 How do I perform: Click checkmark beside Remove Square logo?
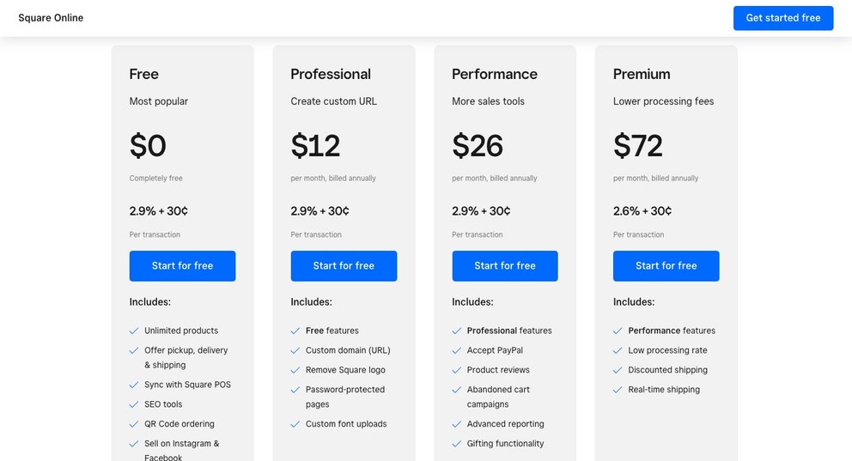click(x=295, y=370)
